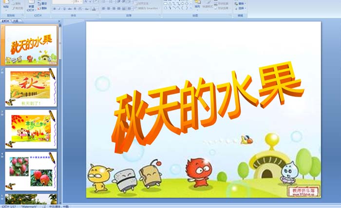Open Quick Styles (快速样式) gallery

point(208,5)
